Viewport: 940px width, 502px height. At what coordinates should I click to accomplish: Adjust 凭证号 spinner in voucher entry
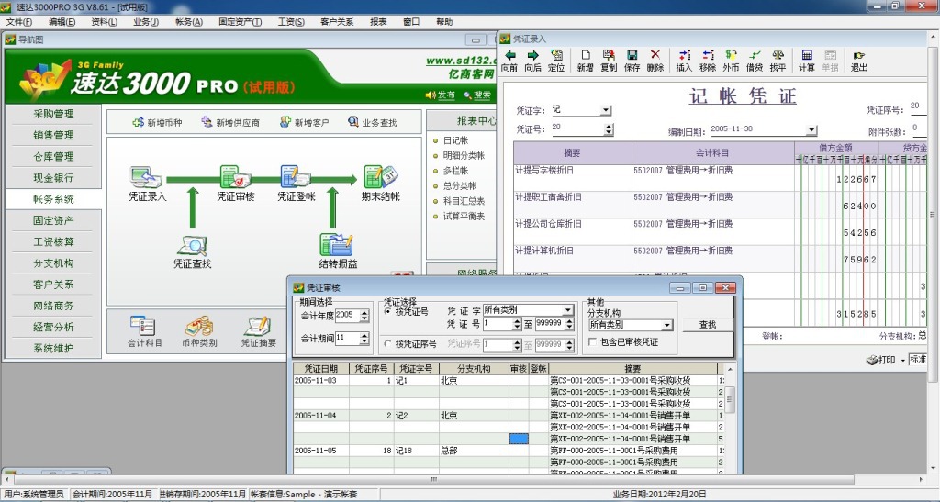[610, 128]
